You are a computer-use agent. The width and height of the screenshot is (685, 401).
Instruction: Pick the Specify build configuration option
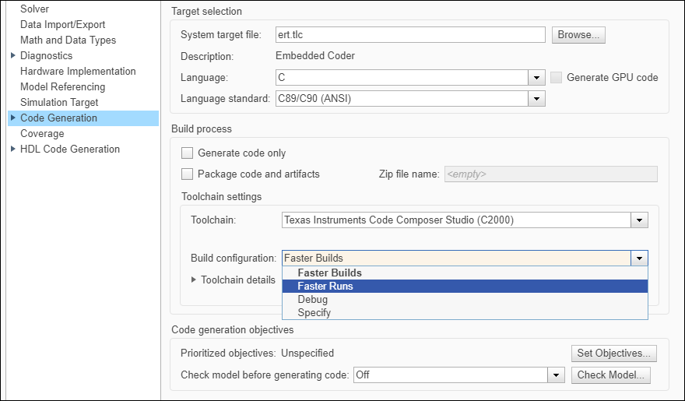(x=314, y=312)
